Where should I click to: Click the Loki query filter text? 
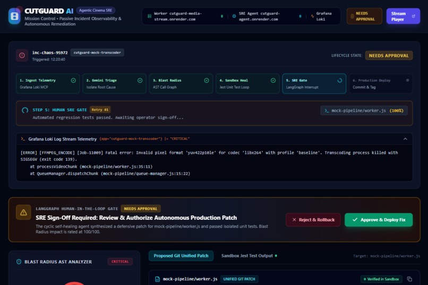[144, 139]
